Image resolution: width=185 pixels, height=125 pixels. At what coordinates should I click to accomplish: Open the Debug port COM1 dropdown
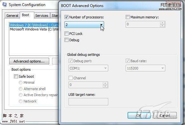click(88, 68)
